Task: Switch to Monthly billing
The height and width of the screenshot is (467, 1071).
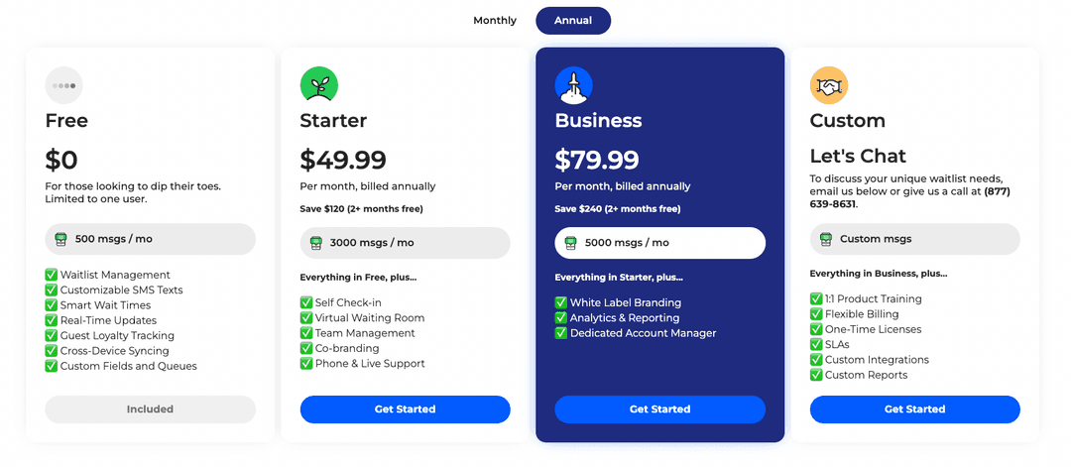Action: tap(495, 21)
